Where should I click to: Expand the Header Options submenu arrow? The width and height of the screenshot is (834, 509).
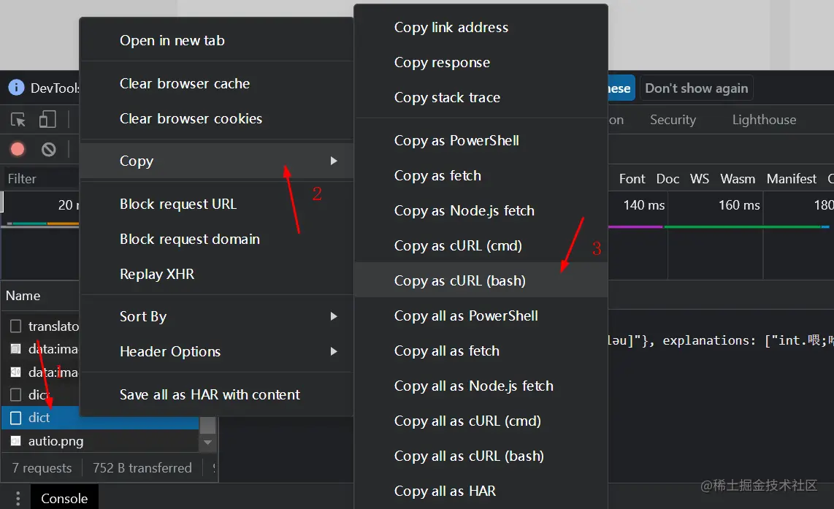[334, 351]
